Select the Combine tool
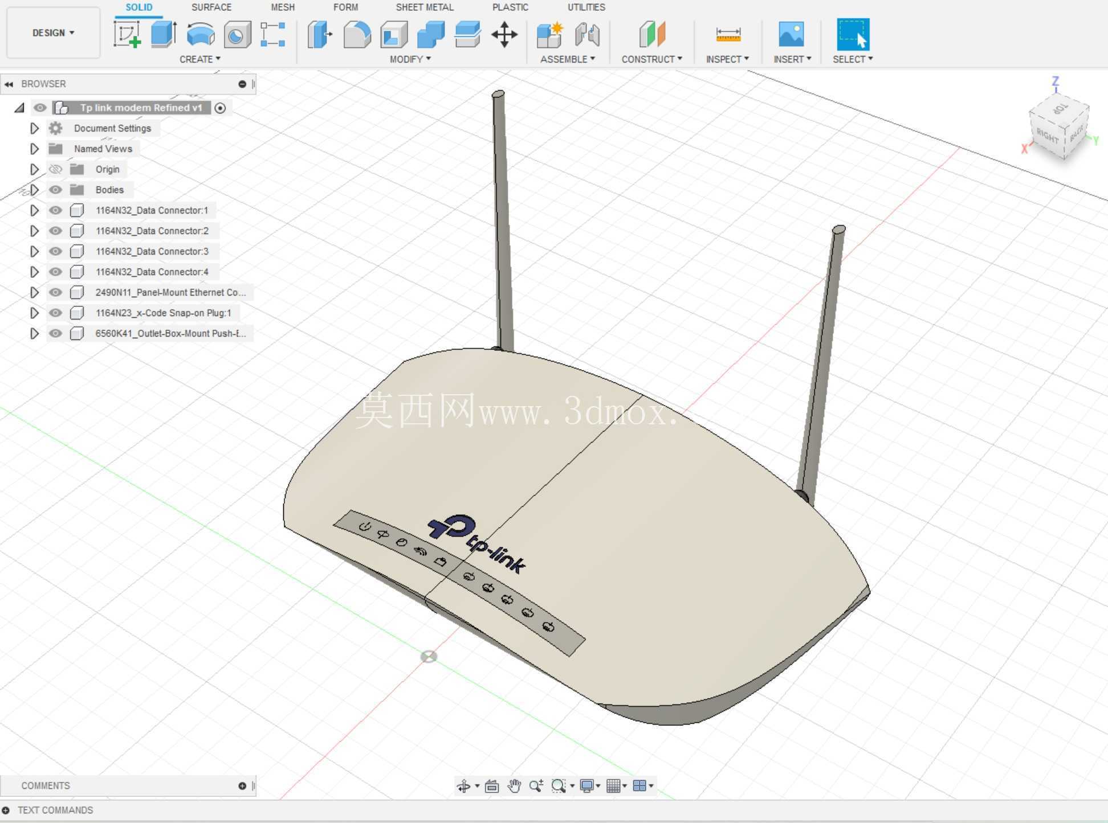1108x823 pixels. point(431,34)
